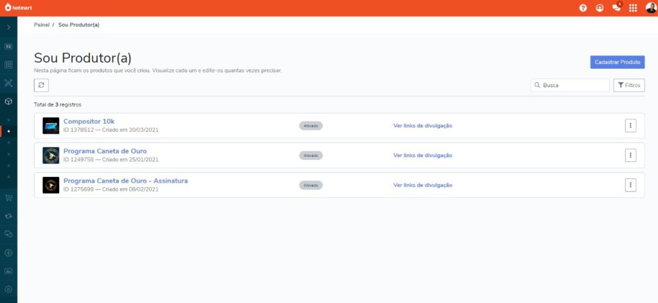The width and height of the screenshot is (658, 303).
Task: Open the Compositor 10k product
Action: 89,121
